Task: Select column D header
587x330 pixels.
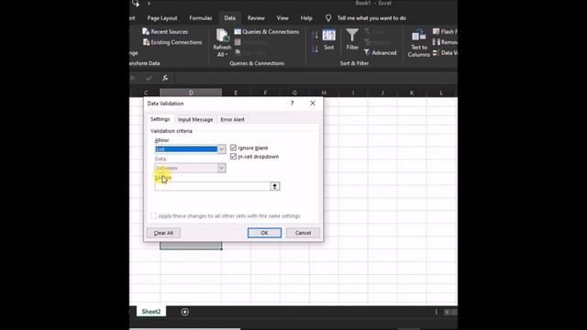Action: tap(191, 93)
